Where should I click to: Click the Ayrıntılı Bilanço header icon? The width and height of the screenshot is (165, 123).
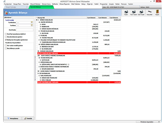coord(6,13)
